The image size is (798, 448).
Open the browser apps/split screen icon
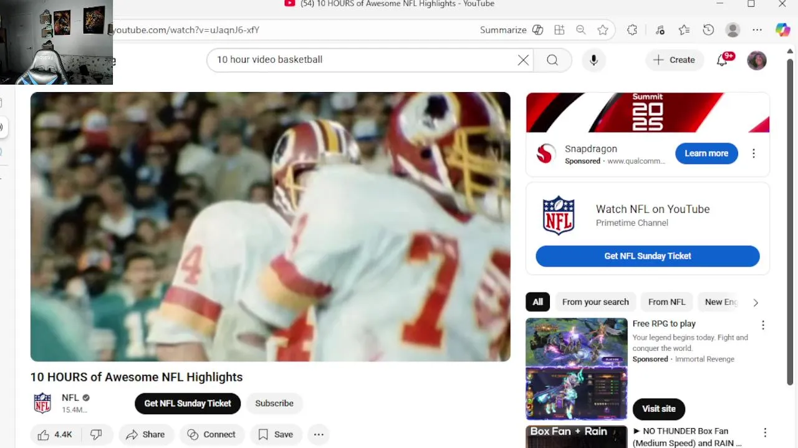point(559,30)
